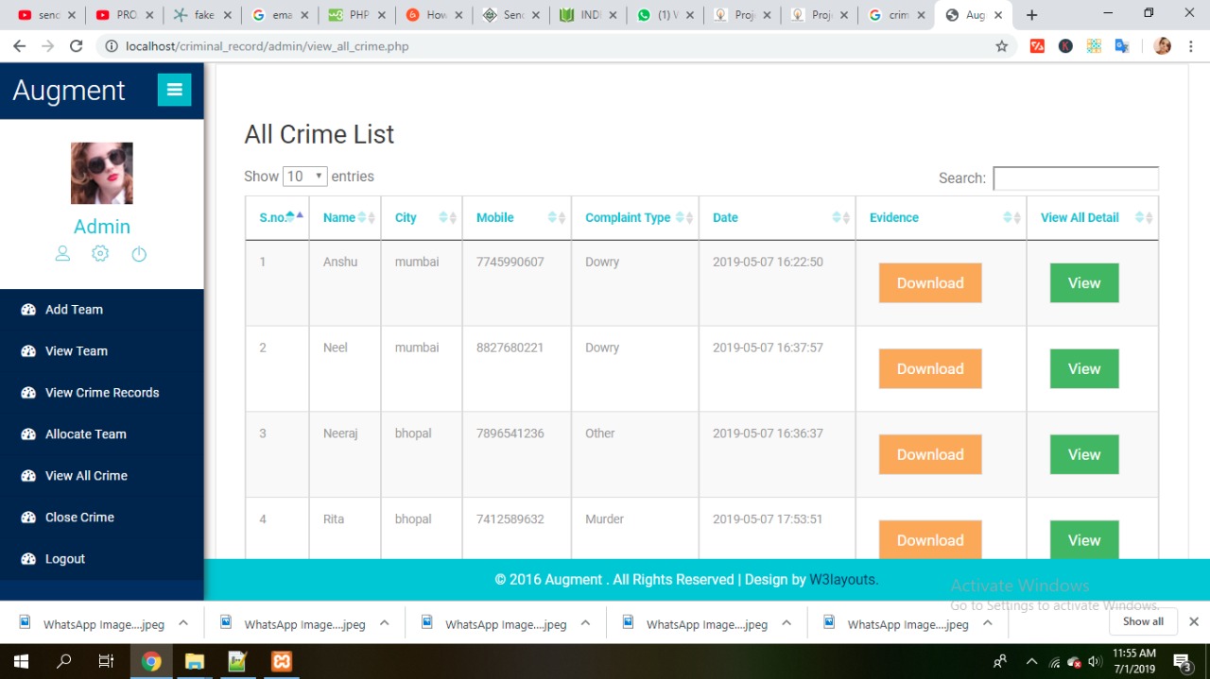Sort table by Date column
The image size is (1210, 679).
(x=725, y=218)
